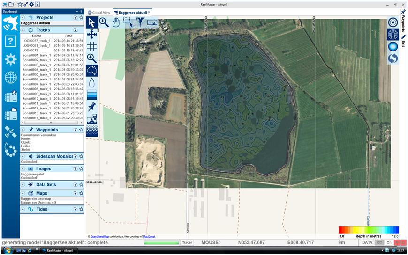Viewport: 408px width, 255px height.
Task: Switch to the Global View tab
Action: (99, 13)
